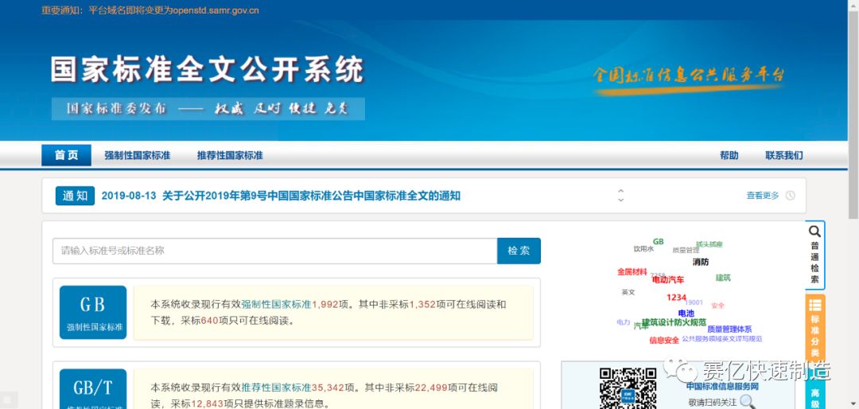
Task: Click the 1,992 mandatory standards count
Action: point(325,304)
